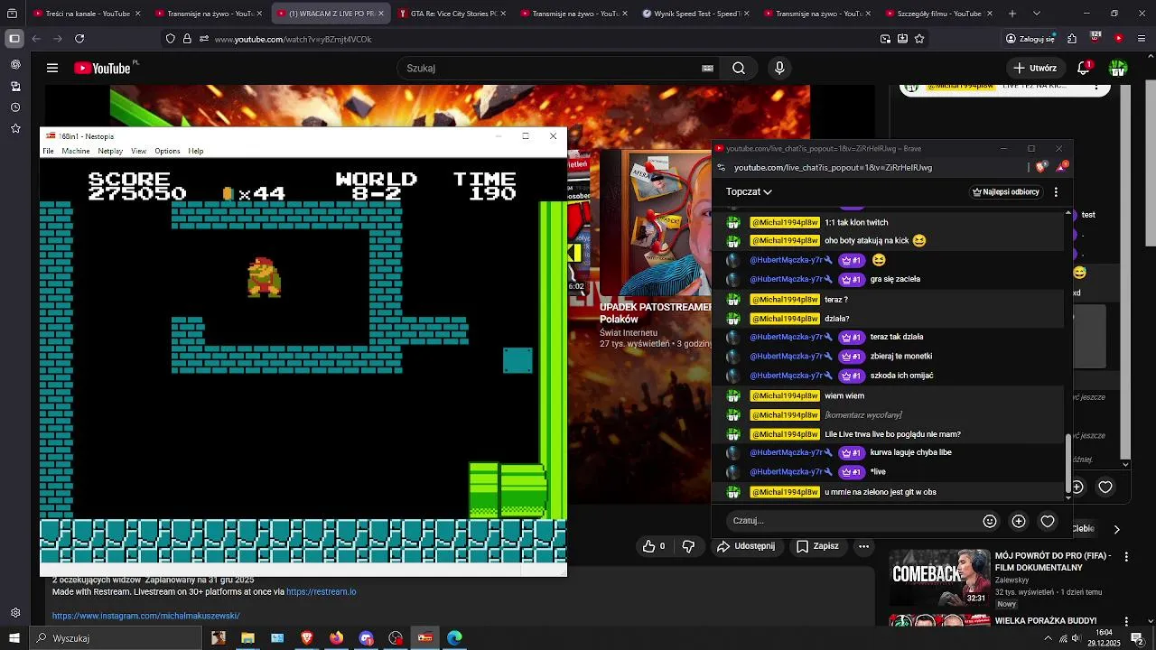Open Brave sidebar bookmarks star
The height and width of the screenshot is (650, 1156).
(15, 129)
